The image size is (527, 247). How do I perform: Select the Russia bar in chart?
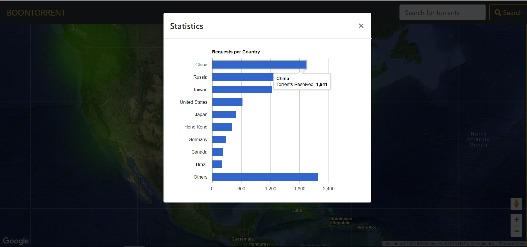pyautogui.click(x=243, y=77)
